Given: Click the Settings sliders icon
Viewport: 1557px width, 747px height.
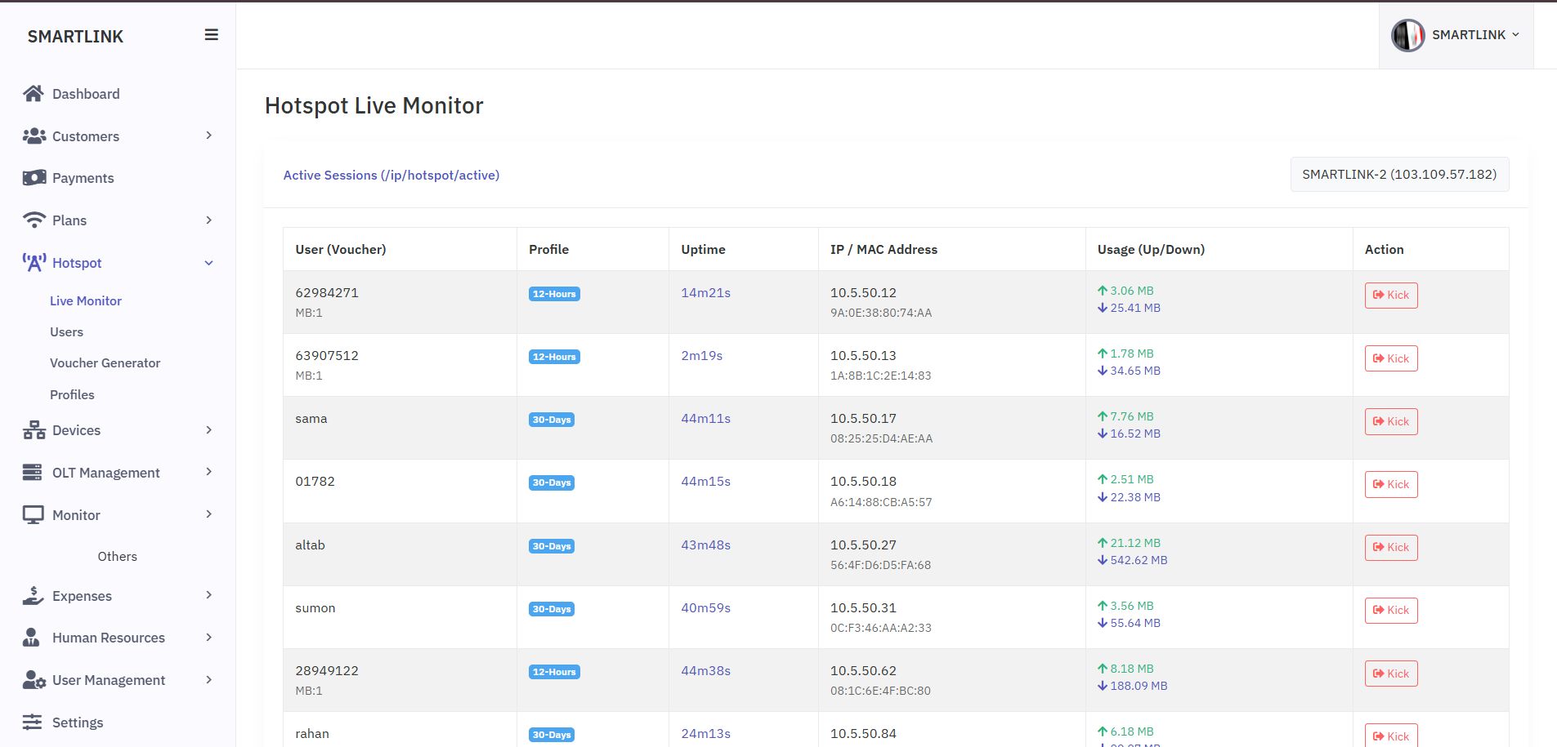Looking at the screenshot, I should (x=32, y=723).
